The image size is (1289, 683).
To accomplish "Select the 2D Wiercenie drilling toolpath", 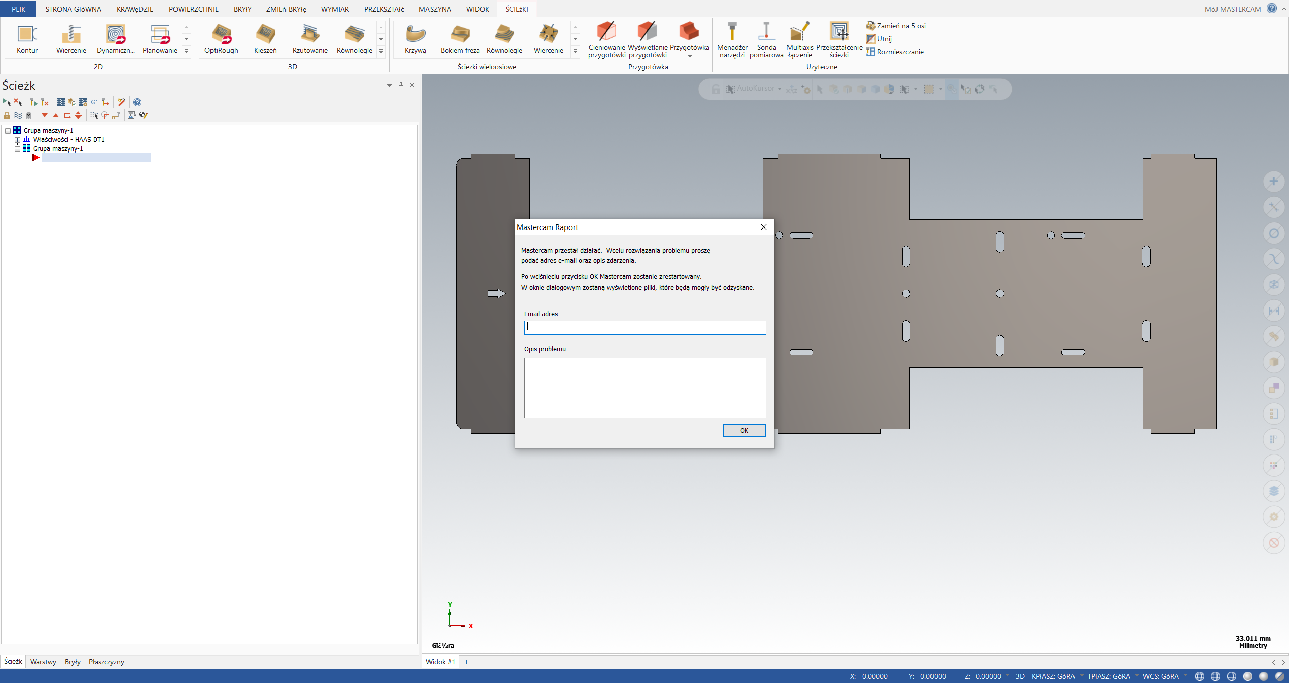I will pos(71,39).
